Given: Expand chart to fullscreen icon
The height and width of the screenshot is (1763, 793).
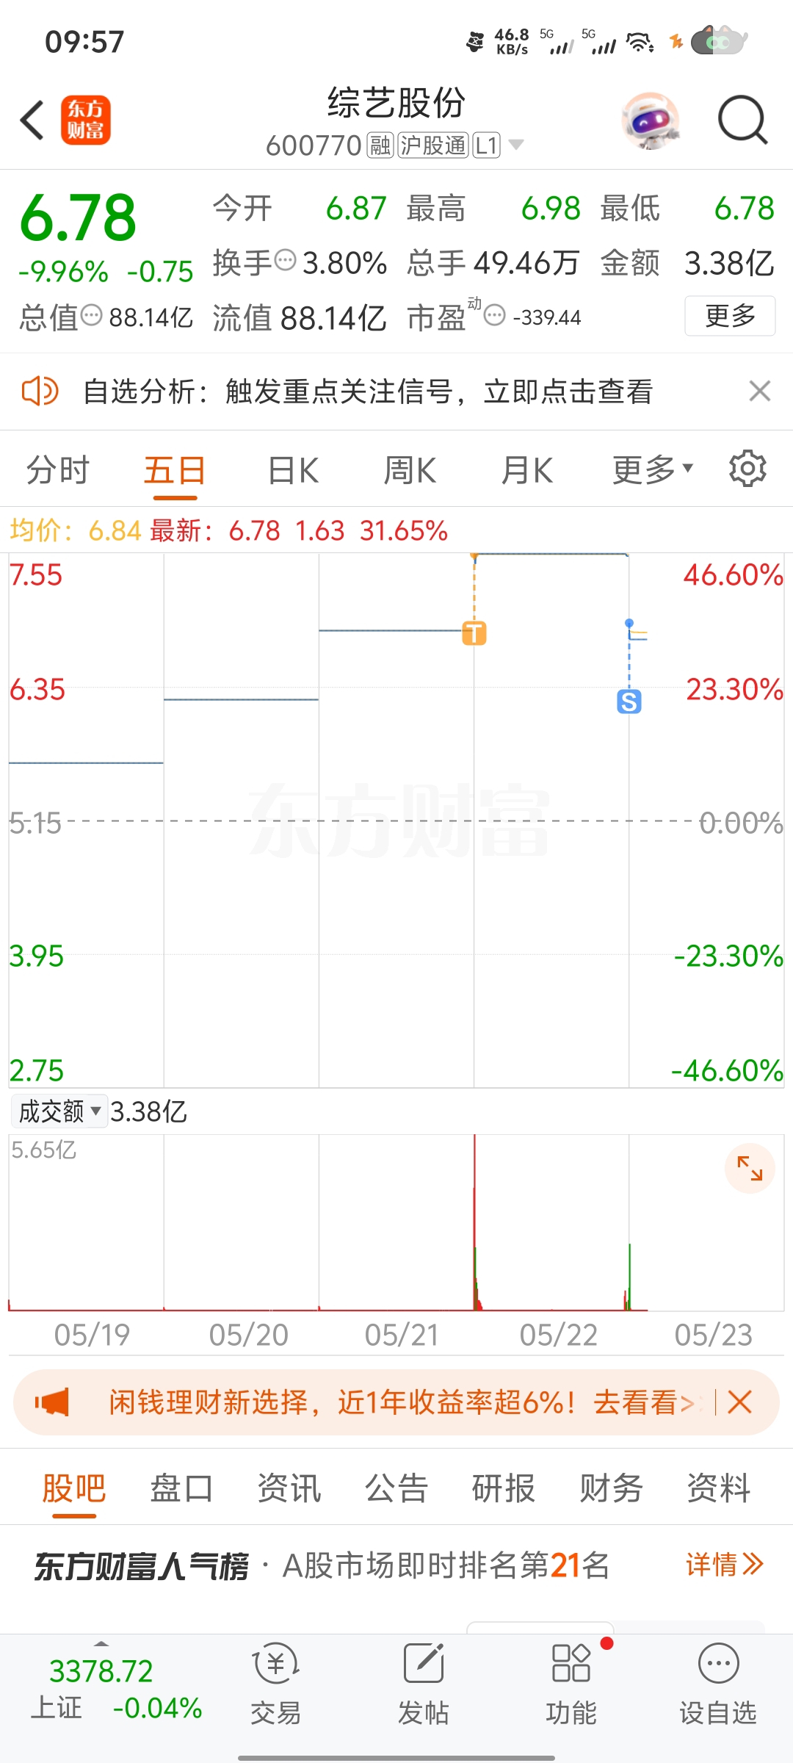Looking at the screenshot, I should click(x=750, y=1168).
